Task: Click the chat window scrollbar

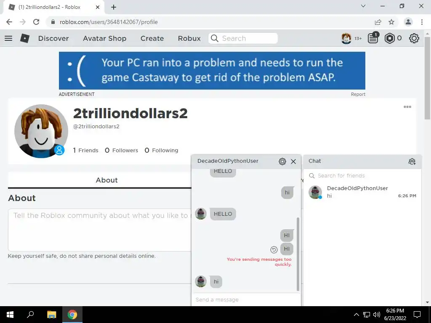Action: click(x=298, y=254)
